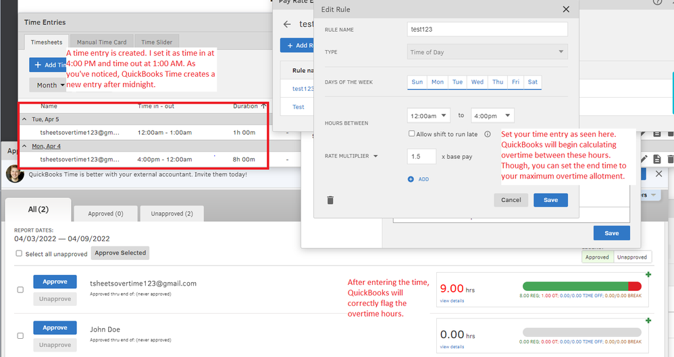674x357 pixels.
Task: Toggle Tue in days of the week
Action: [457, 82]
